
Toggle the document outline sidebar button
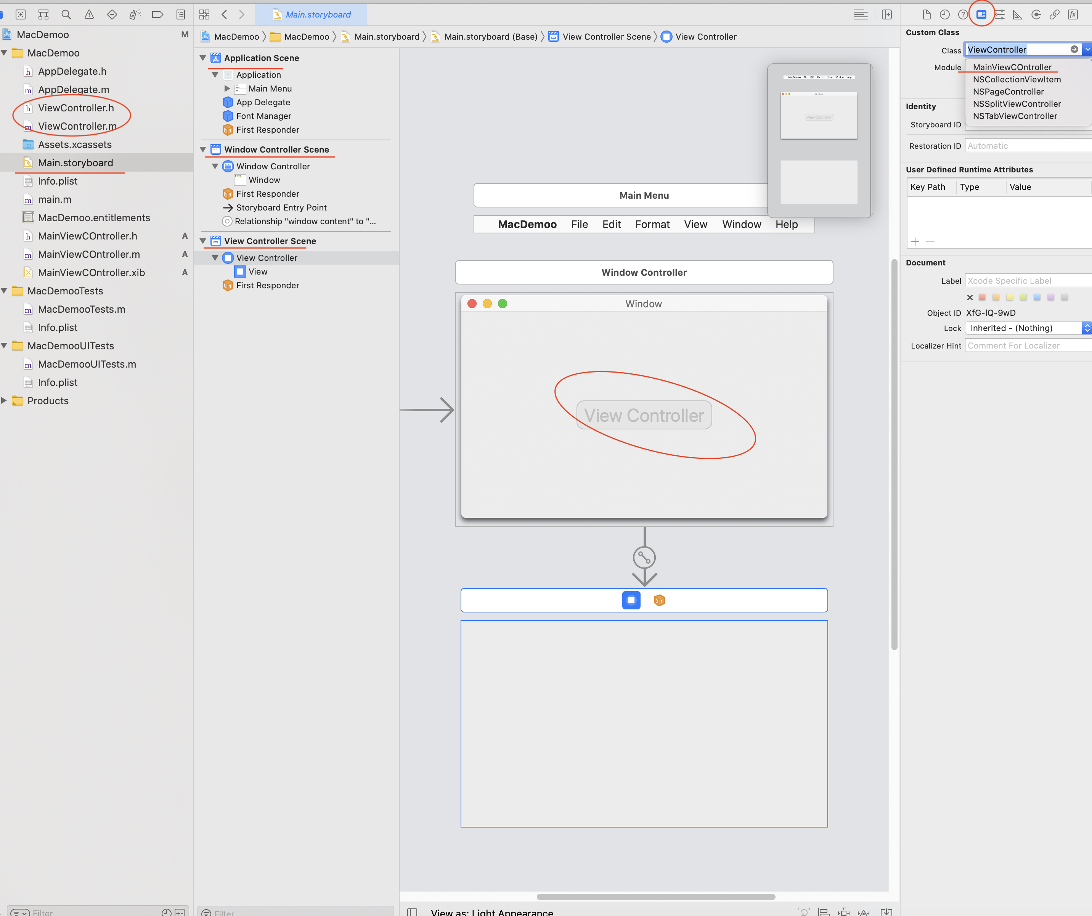click(x=412, y=912)
